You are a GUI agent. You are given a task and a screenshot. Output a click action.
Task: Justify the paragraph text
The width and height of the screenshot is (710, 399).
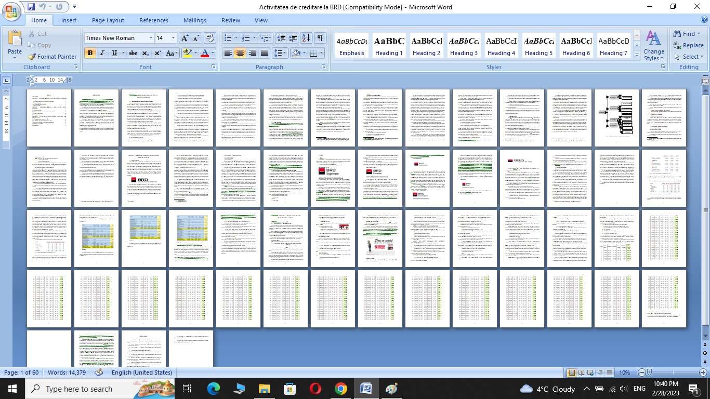tap(265, 53)
